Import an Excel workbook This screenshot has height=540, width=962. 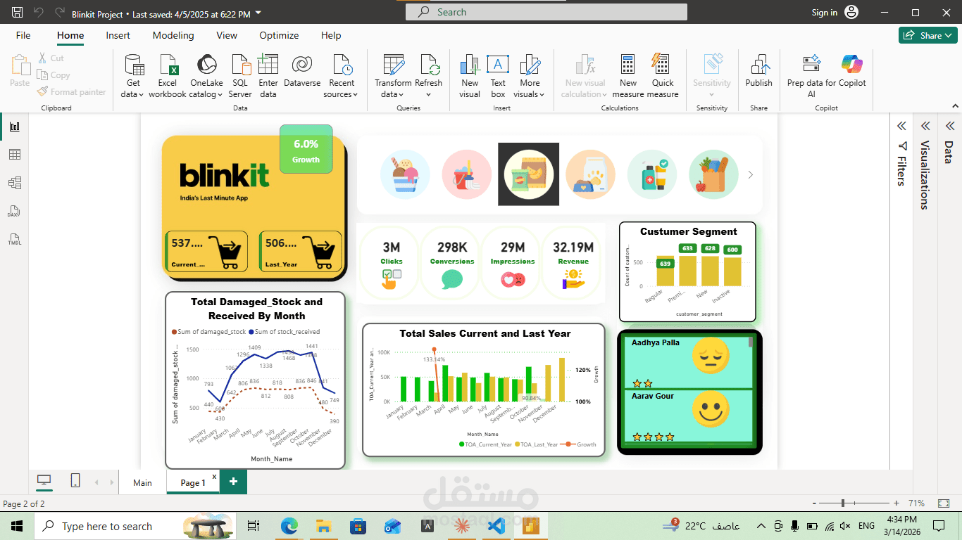pos(168,76)
